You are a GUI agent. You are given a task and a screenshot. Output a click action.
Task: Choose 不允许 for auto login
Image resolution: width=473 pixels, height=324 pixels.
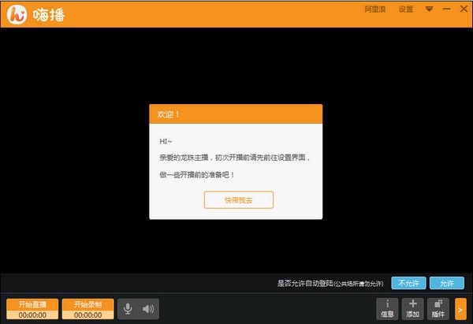408,283
